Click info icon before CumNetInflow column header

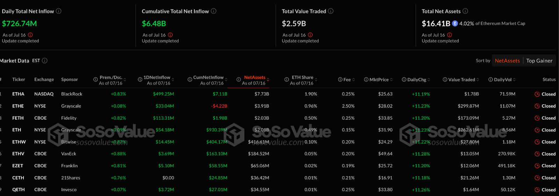[x=190, y=80]
